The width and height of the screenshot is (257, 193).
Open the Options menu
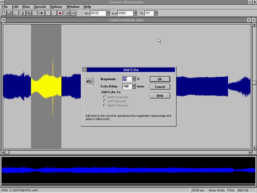coord(56,7)
